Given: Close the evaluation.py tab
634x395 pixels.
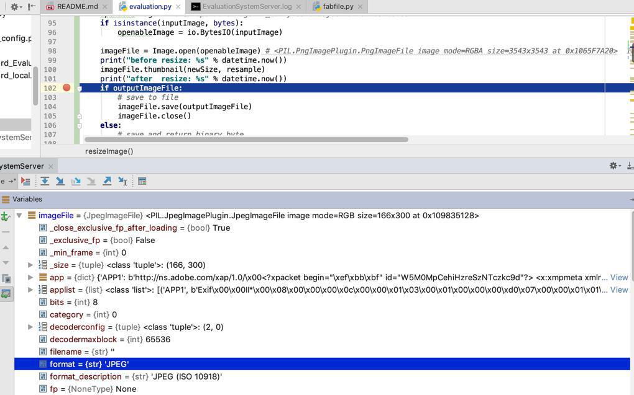Looking at the screenshot, I should [178, 7].
